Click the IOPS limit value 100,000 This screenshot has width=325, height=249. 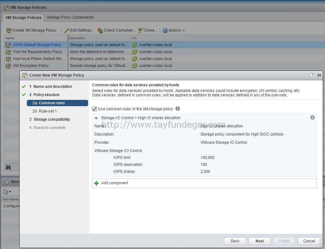207,158
